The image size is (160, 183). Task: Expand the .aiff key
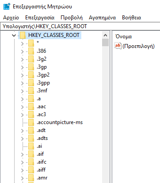pyautogui.click(x=22, y=170)
